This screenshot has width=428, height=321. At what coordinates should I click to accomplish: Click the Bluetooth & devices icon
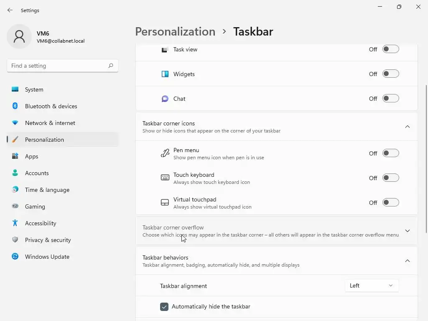pos(15,106)
